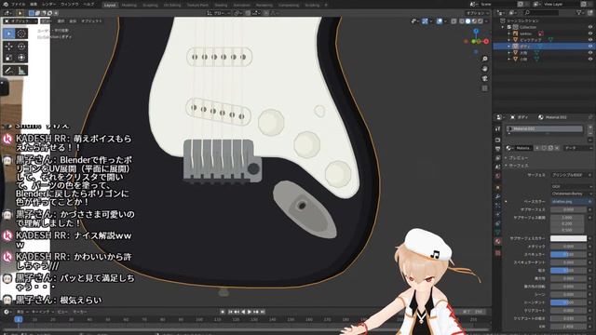
Task: Open the GGX distribution dropdown
Action: [571, 186]
